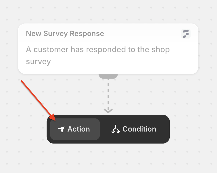Click the Action button
Image resolution: width=217 pixels, height=173 pixels.
point(75,129)
